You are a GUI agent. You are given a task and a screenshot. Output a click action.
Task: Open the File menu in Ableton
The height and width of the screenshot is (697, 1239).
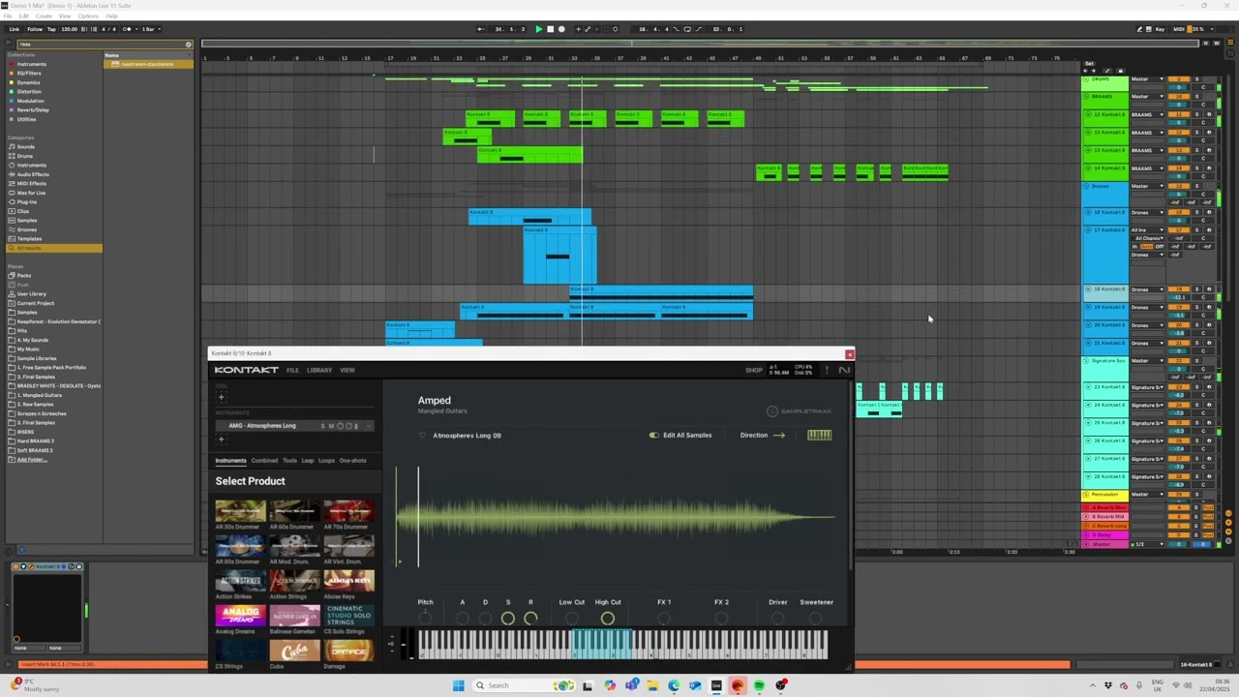coord(9,16)
